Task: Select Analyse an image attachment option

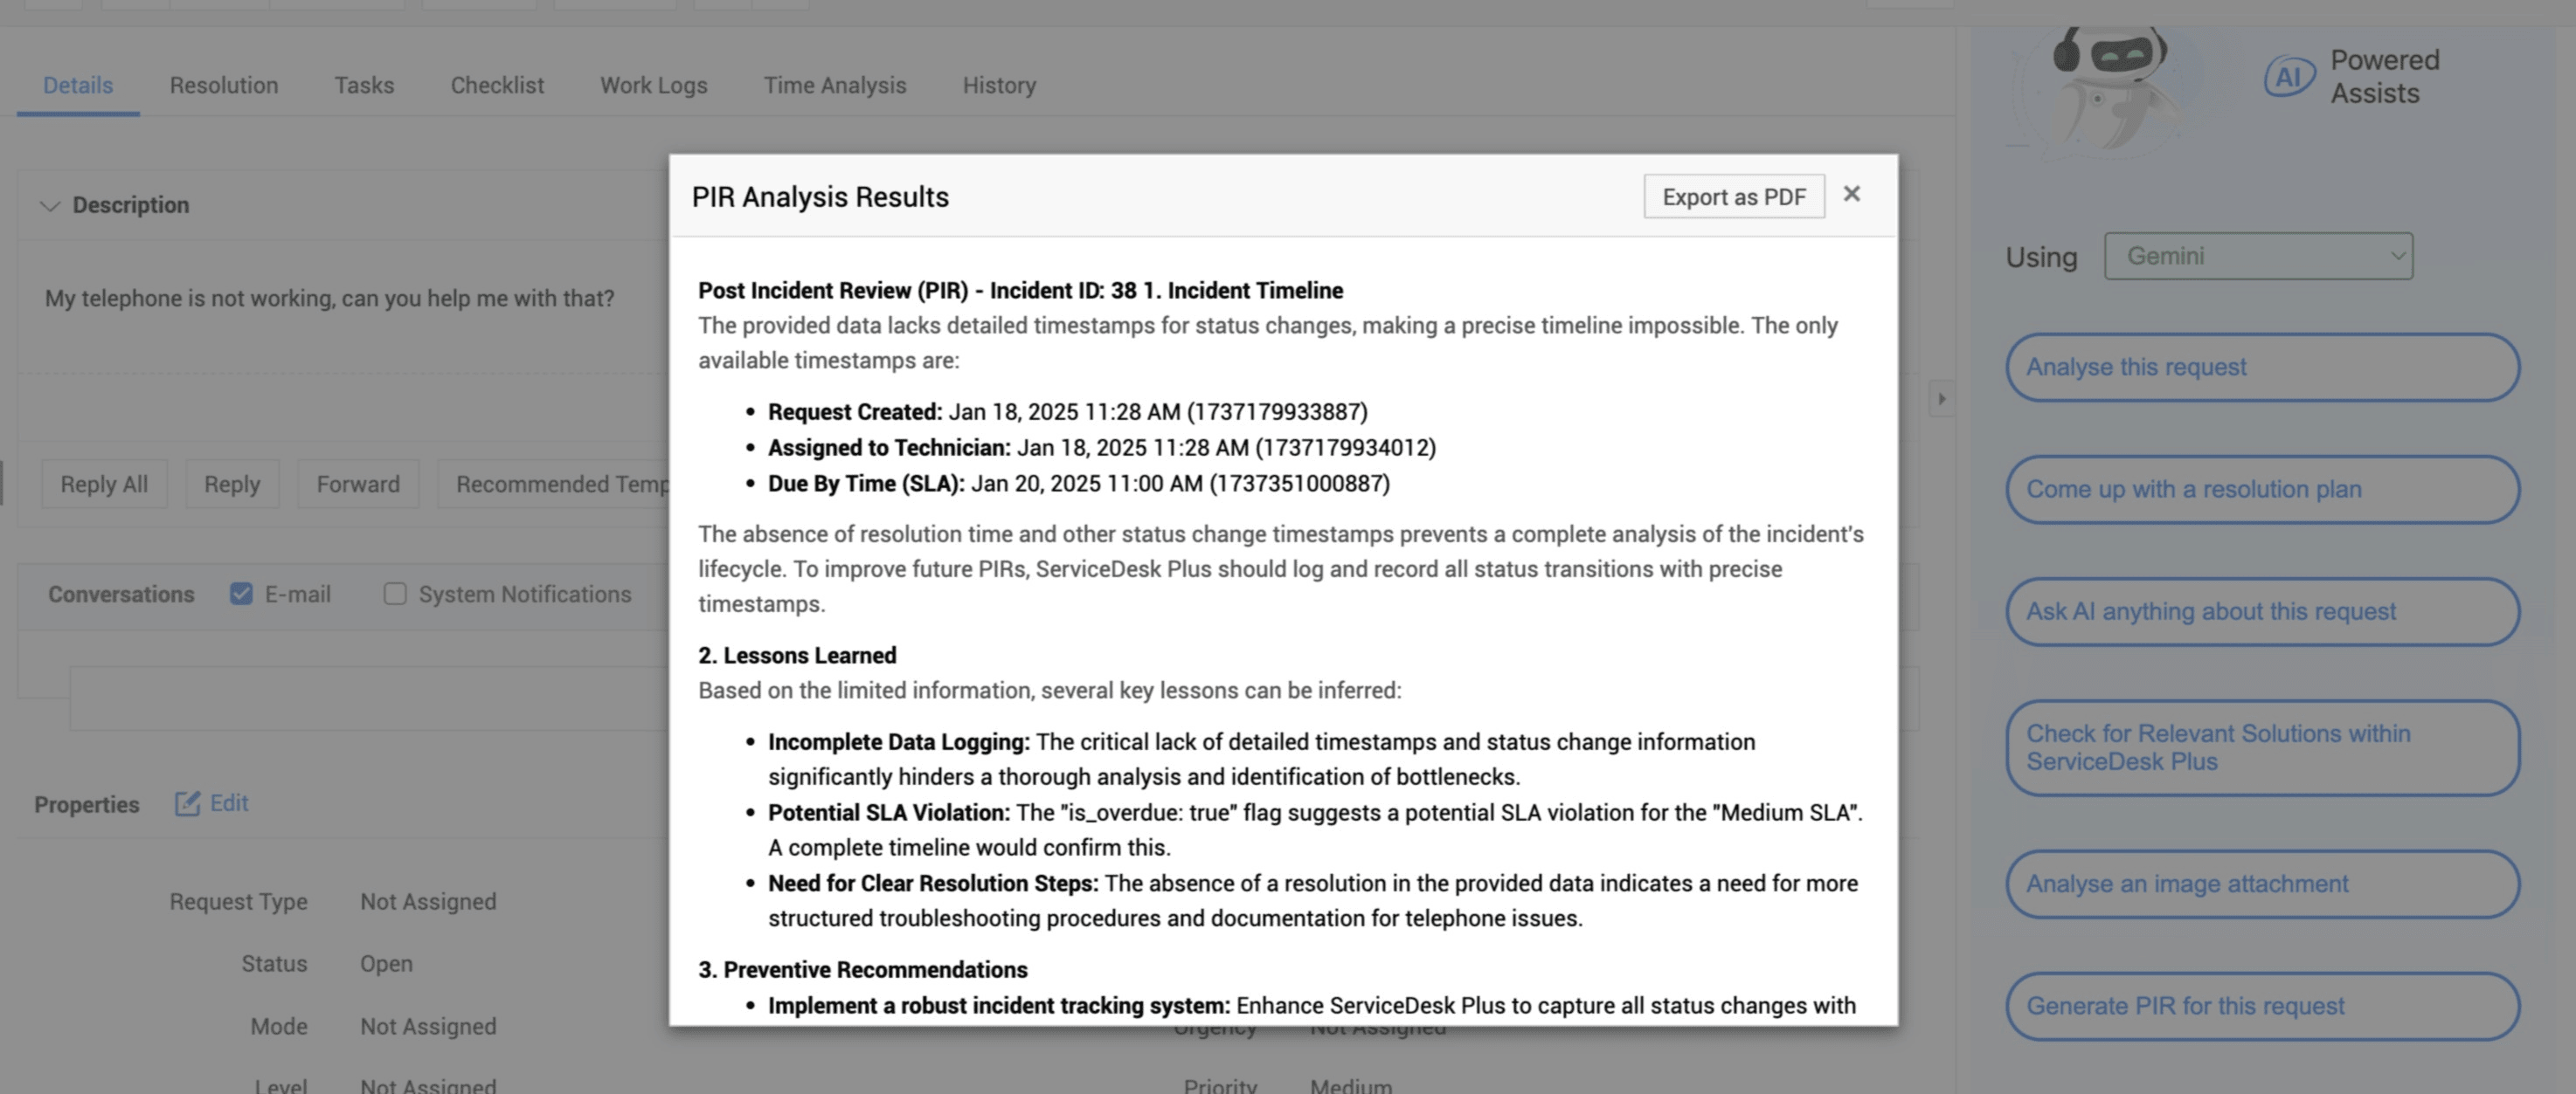Action: [x=2261, y=884]
